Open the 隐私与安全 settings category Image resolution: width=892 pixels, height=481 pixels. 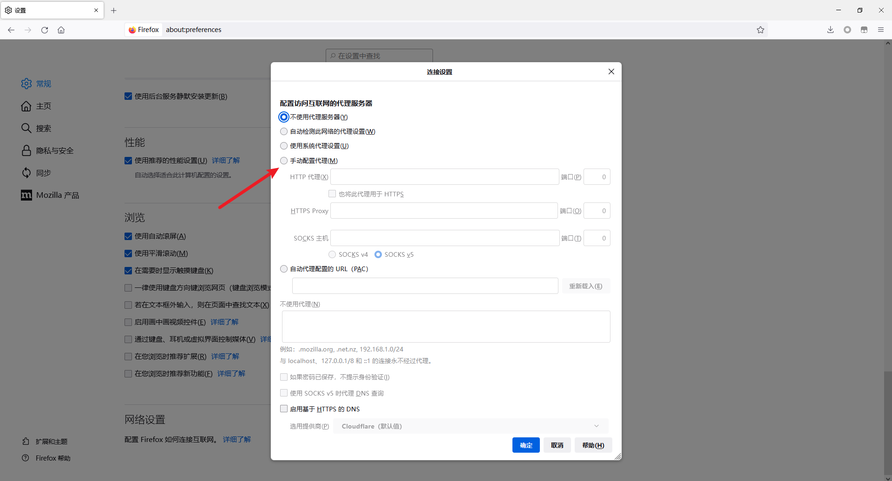(47, 150)
